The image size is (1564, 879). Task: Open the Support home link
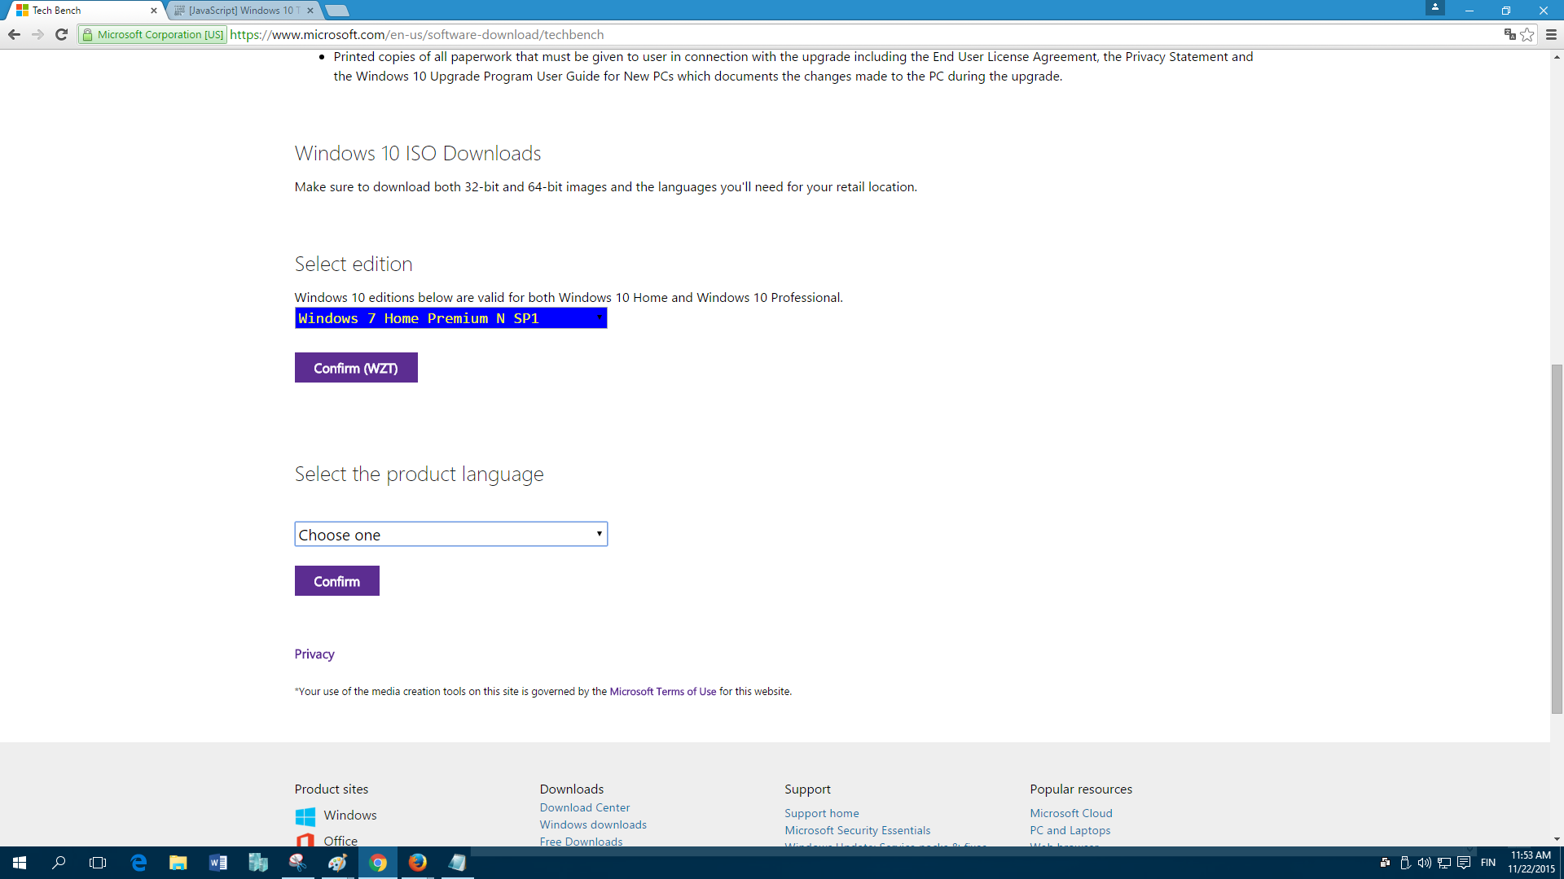[x=822, y=813]
